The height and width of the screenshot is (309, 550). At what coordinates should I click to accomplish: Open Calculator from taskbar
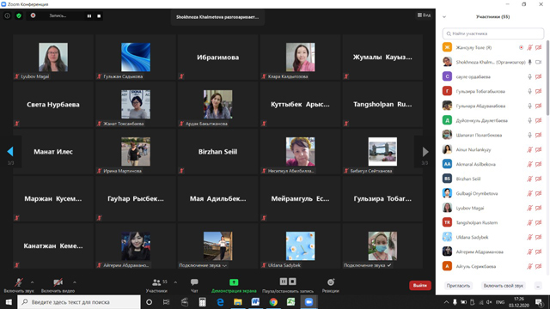203,302
